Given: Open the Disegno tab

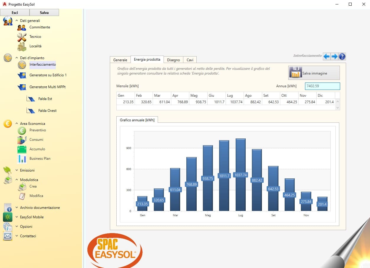Looking at the screenshot, I should click(173, 60).
